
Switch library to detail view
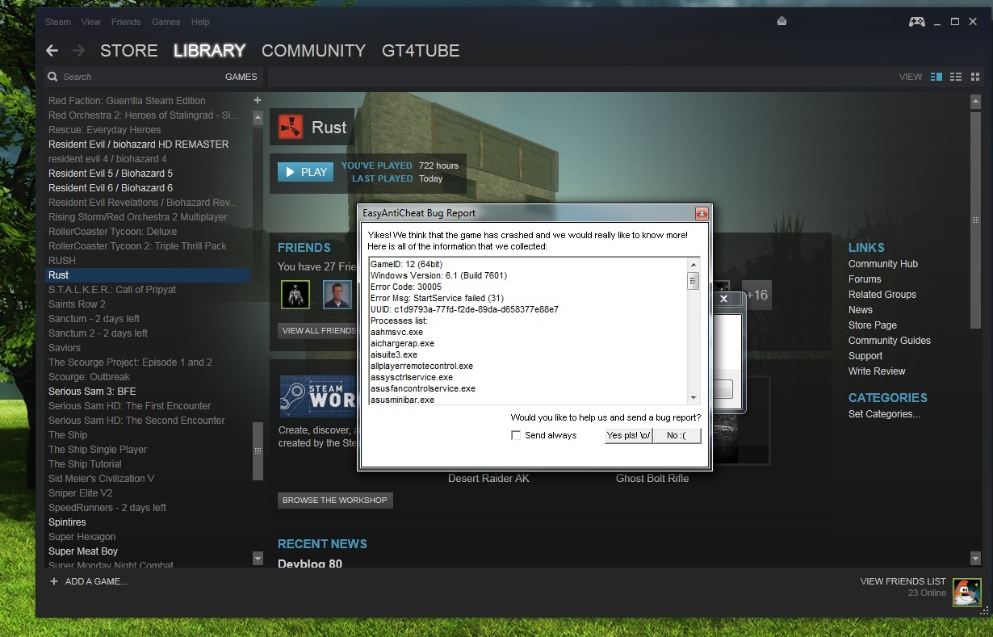coord(936,77)
